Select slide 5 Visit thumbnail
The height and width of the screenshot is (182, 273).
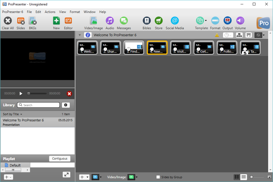[x=180, y=48]
